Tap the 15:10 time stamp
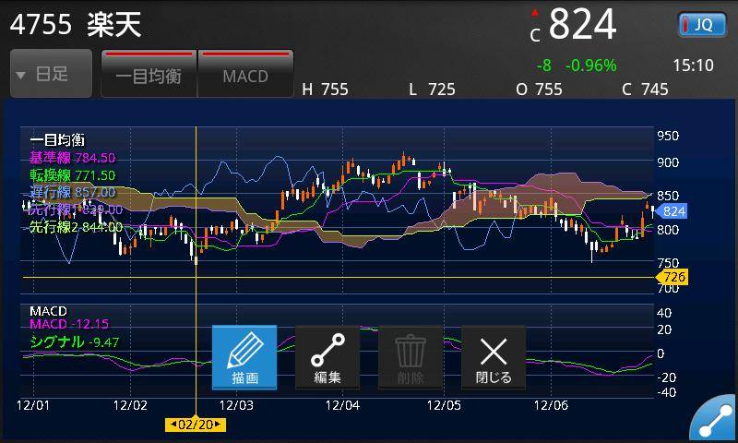 [x=693, y=65]
